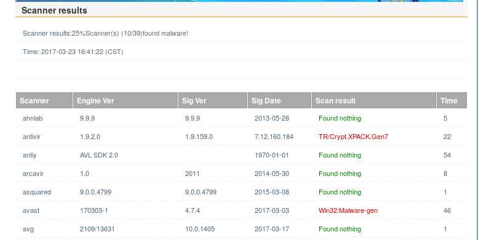Select sig date 1970-01-01
The image size is (478, 240).
pyautogui.click(x=272, y=155)
